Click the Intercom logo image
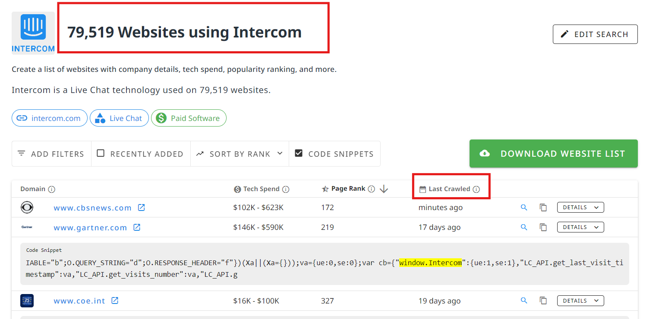Screen dimensions: 659x319 33,33
